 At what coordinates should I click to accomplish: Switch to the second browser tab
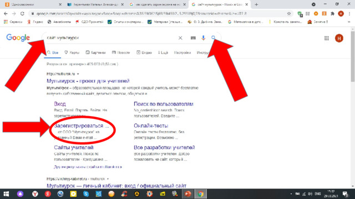point(95,4)
